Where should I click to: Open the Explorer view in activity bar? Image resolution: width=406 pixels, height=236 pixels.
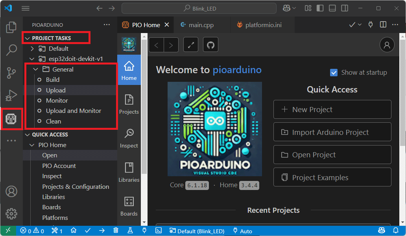tap(11, 27)
